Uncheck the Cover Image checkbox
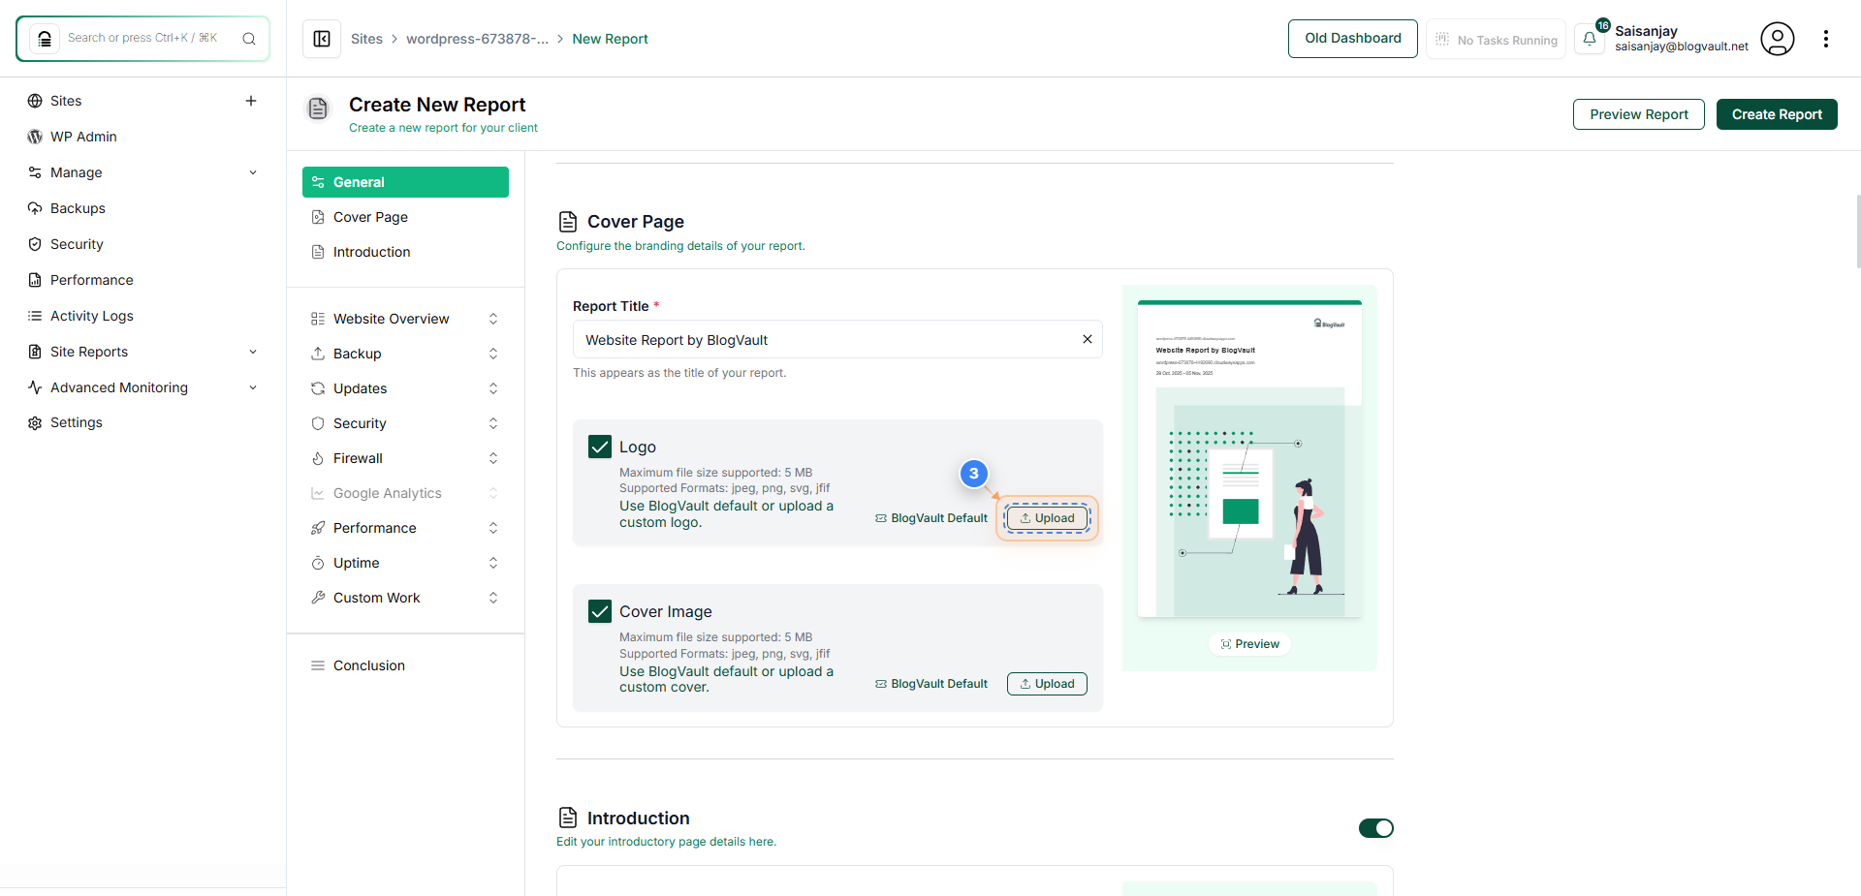Screen dimensions: 1861x896 599,610
